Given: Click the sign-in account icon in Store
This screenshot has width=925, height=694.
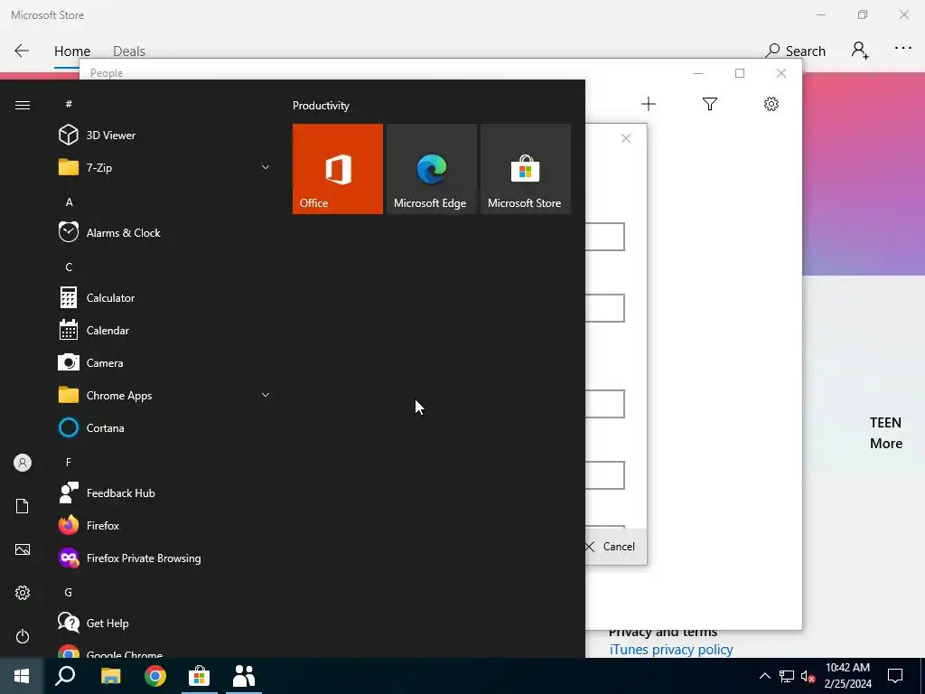Looking at the screenshot, I should point(860,51).
